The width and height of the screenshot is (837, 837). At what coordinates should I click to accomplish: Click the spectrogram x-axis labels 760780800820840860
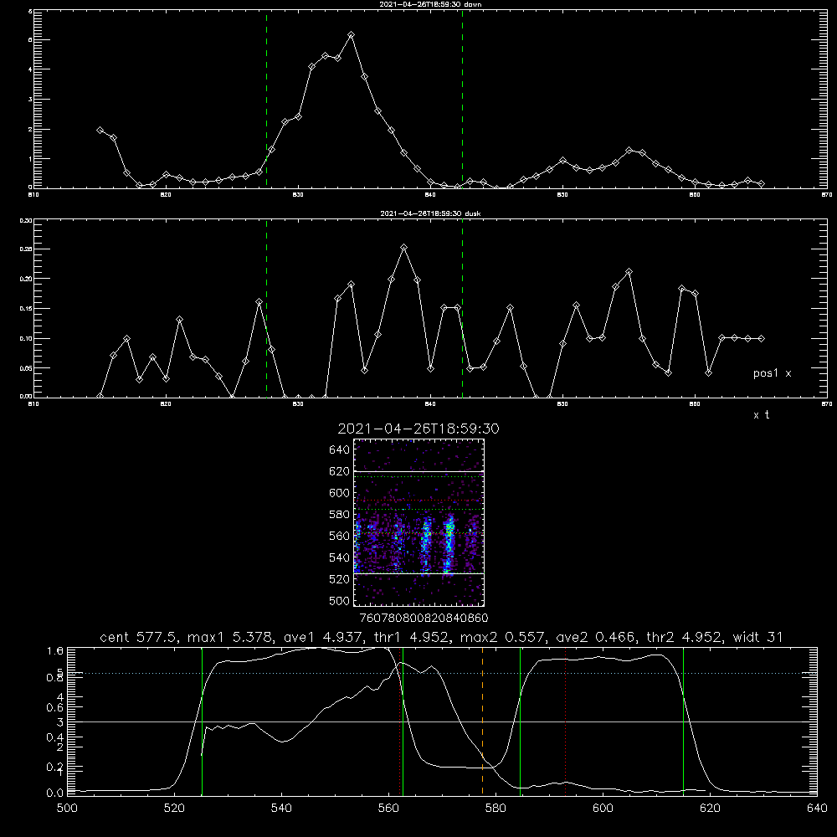coord(424,618)
